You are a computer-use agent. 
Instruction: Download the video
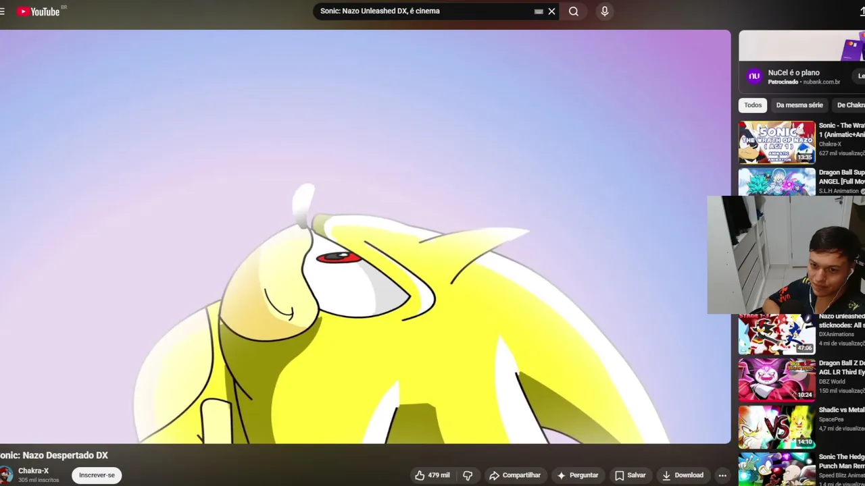[x=683, y=475]
